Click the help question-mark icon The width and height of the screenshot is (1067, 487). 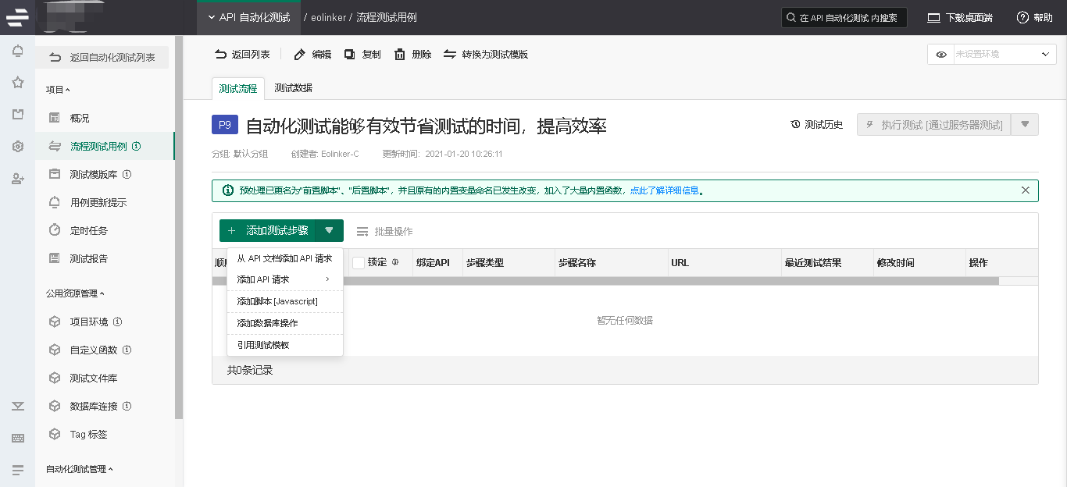tap(1022, 17)
